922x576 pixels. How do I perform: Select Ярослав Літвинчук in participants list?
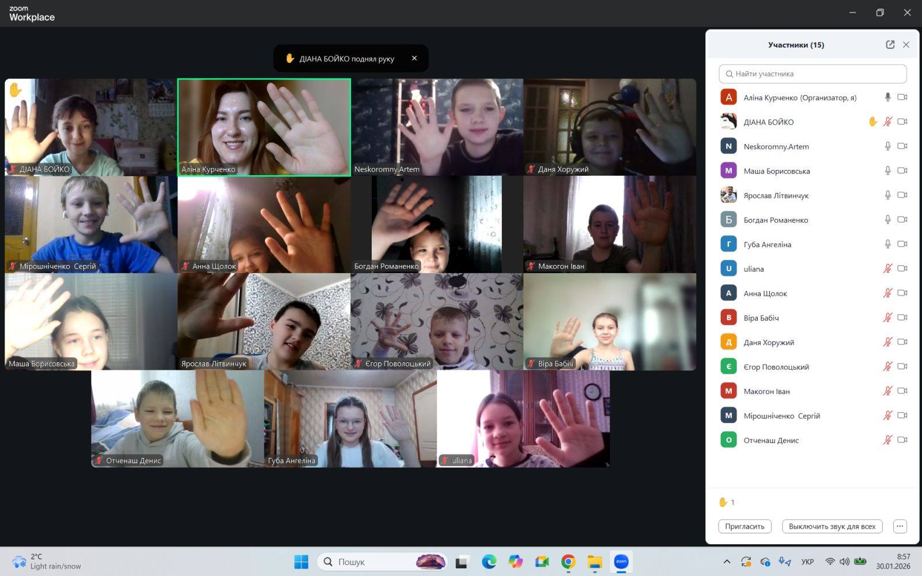[776, 195]
